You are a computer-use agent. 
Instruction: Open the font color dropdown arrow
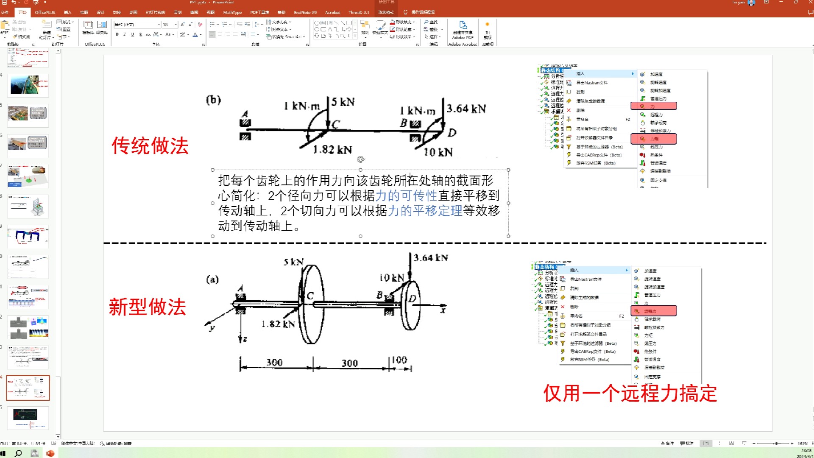[201, 34]
